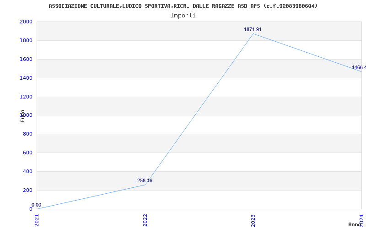Click the 'Anno' x-axis title
Screen dimensions: 366x229
point(355,224)
